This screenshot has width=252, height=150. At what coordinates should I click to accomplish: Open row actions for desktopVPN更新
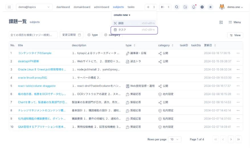[x=238, y=61]
